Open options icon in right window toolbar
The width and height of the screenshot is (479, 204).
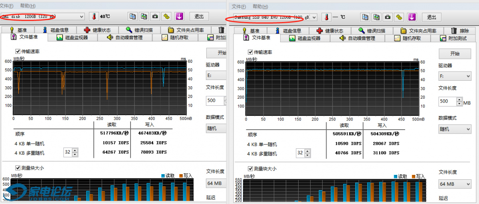pos(399,17)
